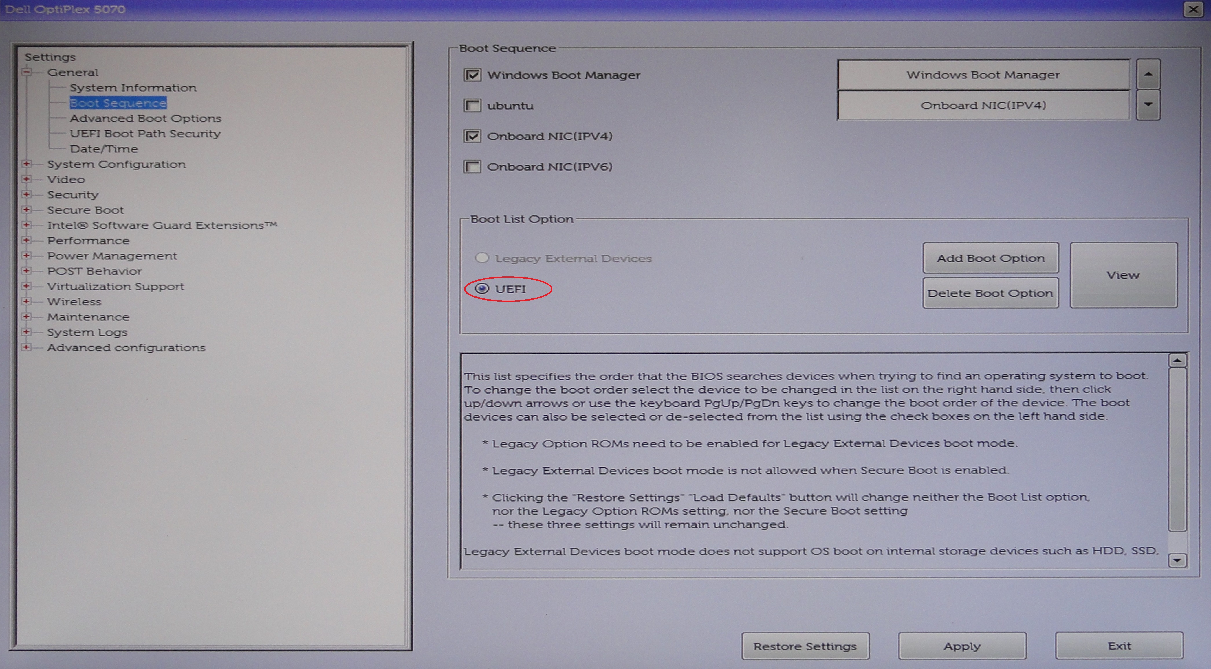Move selected boot entry up with arrow button

pyautogui.click(x=1148, y=74)
